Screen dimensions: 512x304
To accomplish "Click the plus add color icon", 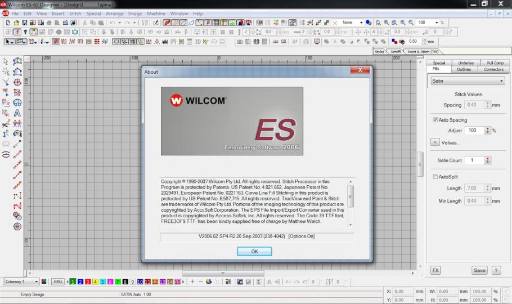I will [x=192, y=281].
